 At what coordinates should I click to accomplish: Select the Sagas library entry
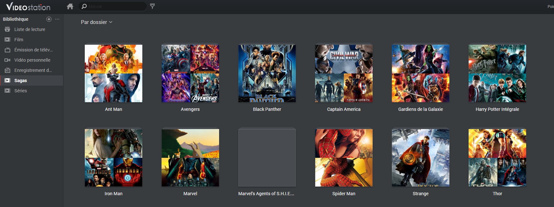31,80
